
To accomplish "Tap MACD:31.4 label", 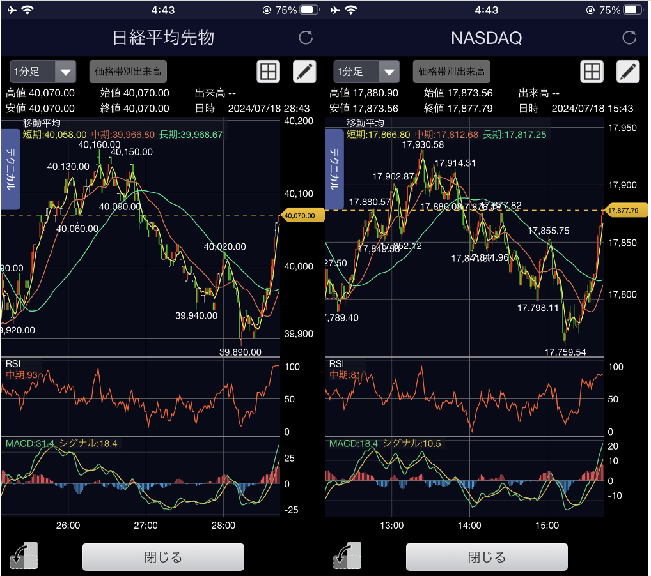I will [30, 443].
